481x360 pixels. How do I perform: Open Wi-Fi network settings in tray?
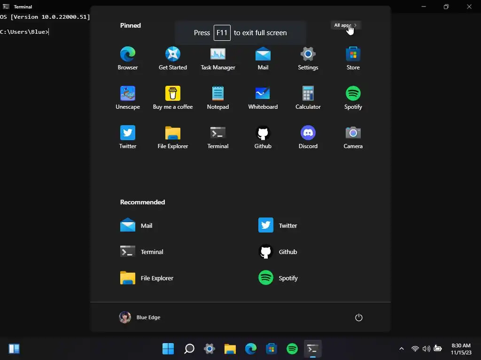point(415,349)
